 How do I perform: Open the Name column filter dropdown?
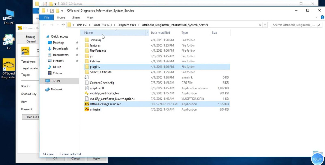[147, 33]
